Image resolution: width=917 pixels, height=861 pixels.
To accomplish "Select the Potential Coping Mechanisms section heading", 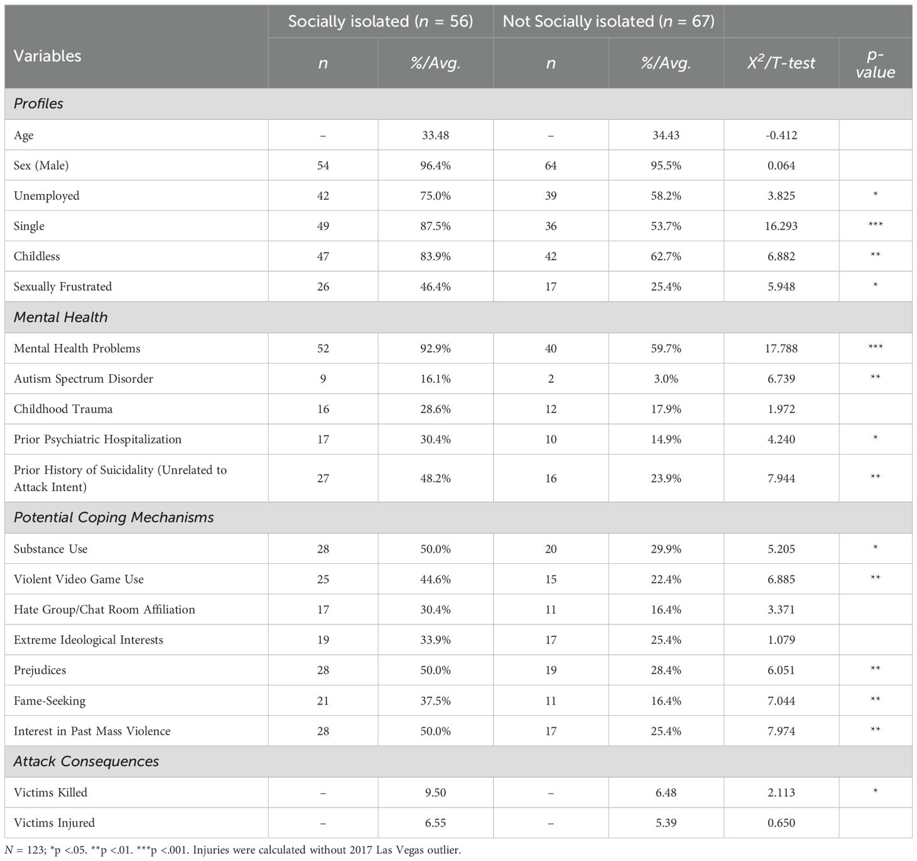I will [114, 517].
